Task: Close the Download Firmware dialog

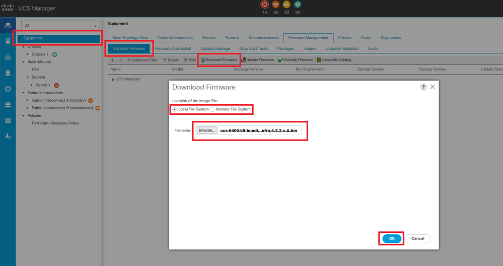Action: coord(433,87)
